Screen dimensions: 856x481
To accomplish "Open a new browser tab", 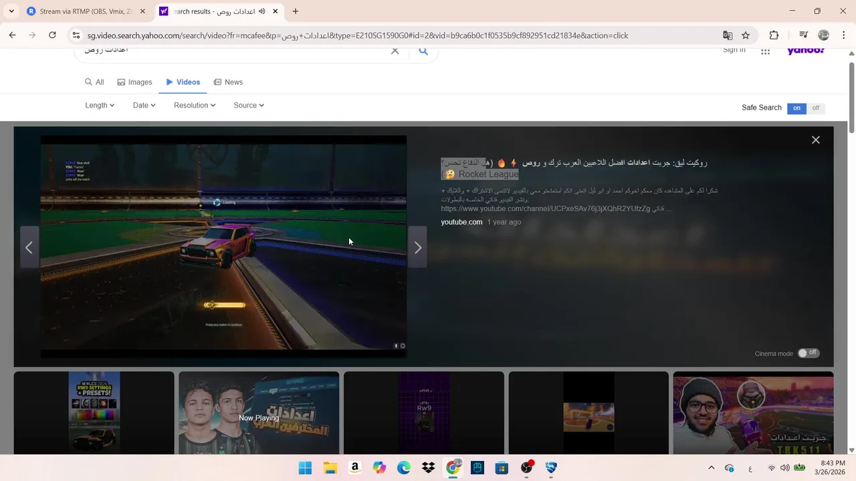I will pyautogui.click(x=295, y=11).
